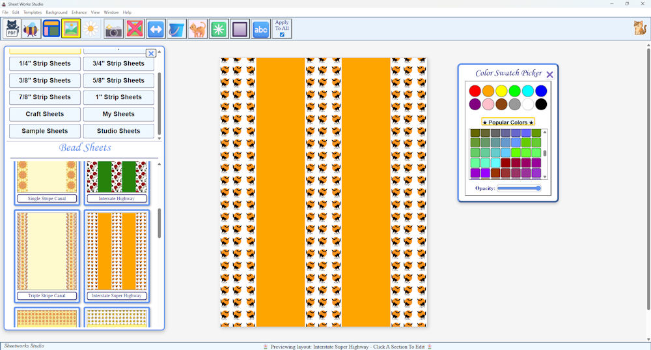Click the cat PDF export icon
The image size is (651, 350).
(12, 29)
